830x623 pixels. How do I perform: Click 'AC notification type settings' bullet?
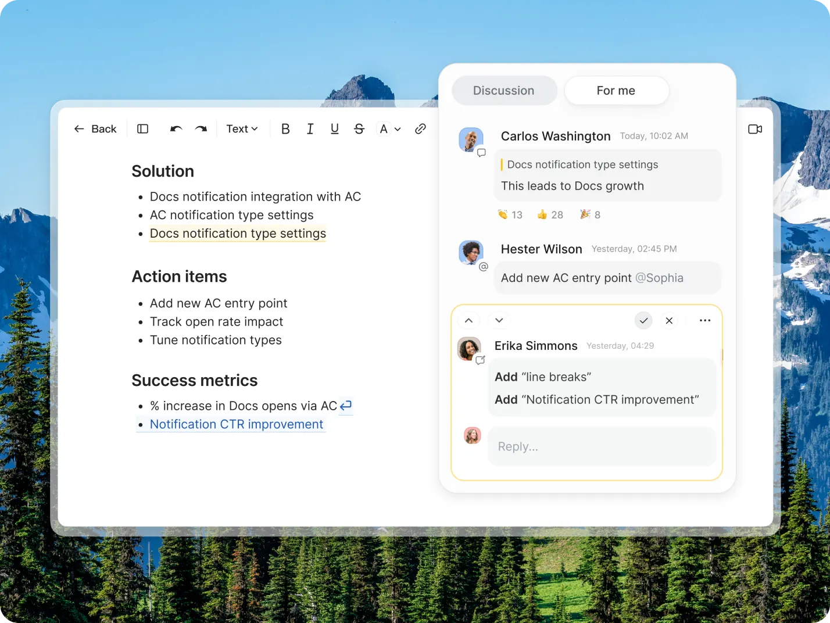coord(231,215)
